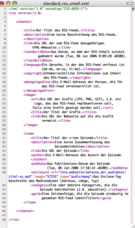135x228 pixels.
Task: Click the type="audio/mpeg" attribute
Action: pos(75,176)
